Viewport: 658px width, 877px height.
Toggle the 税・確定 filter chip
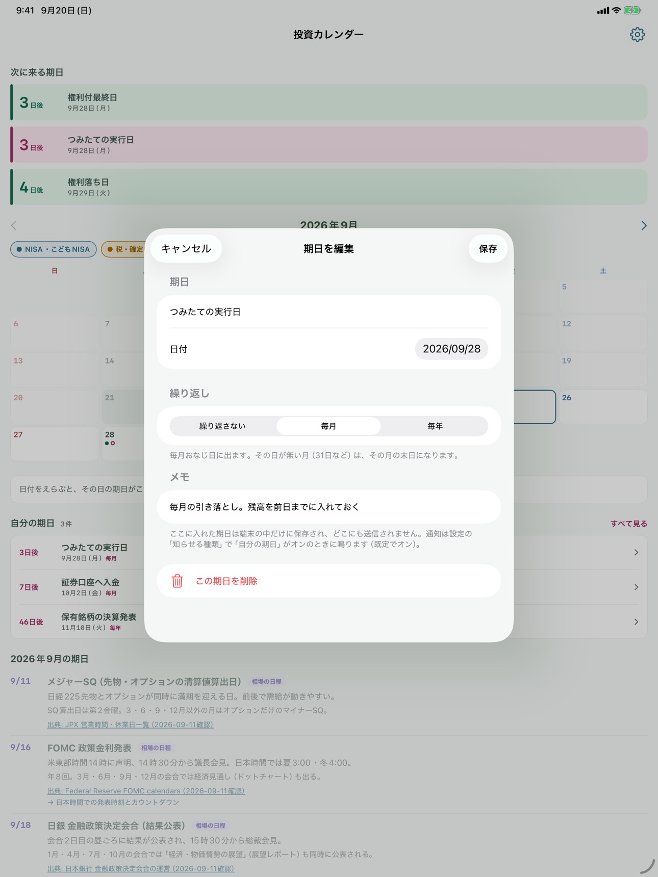[x=123, y=249]
